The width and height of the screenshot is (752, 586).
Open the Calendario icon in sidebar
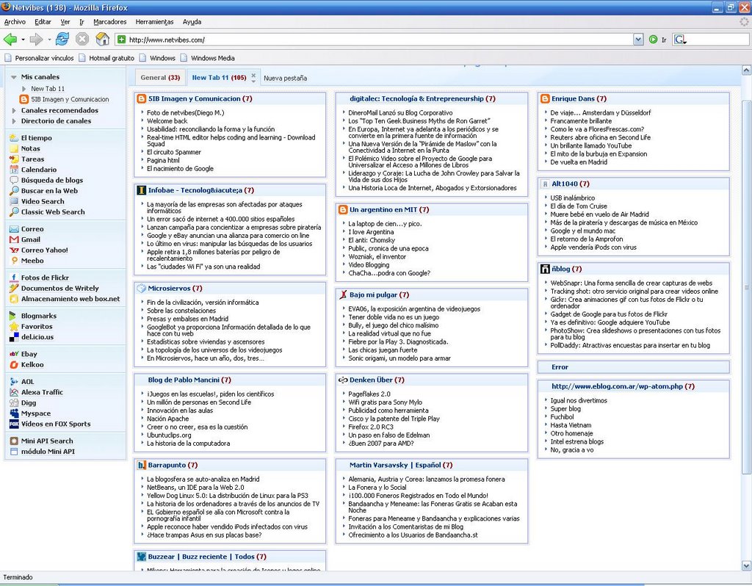(14, 170)
